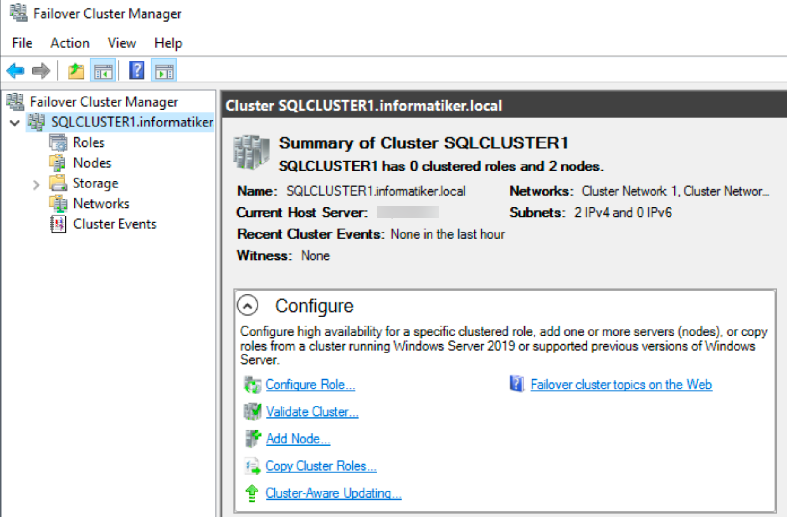Click the Back arrow toolbar icon

click(x=16, y=71)
